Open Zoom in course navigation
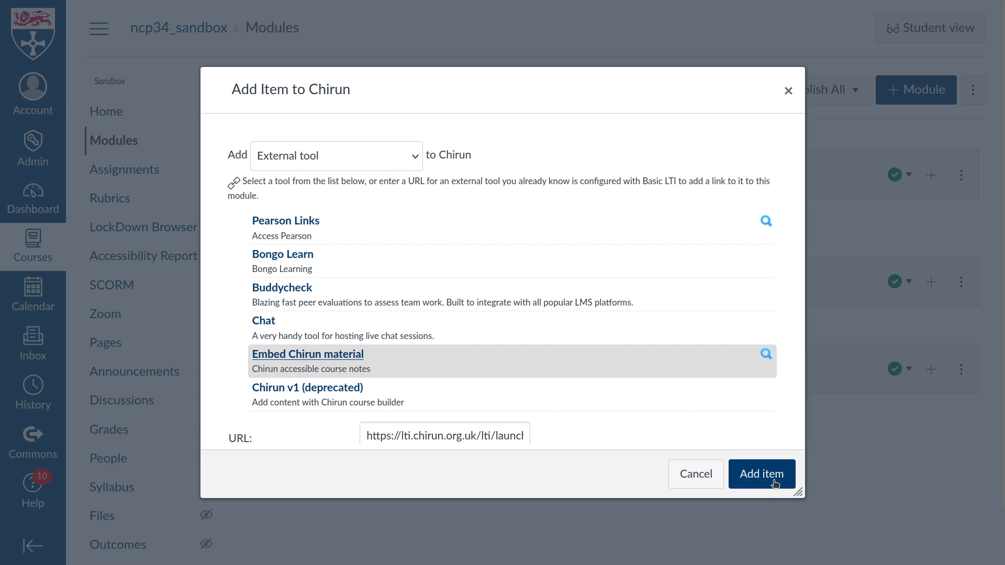1005x565 pixels. 105,314
